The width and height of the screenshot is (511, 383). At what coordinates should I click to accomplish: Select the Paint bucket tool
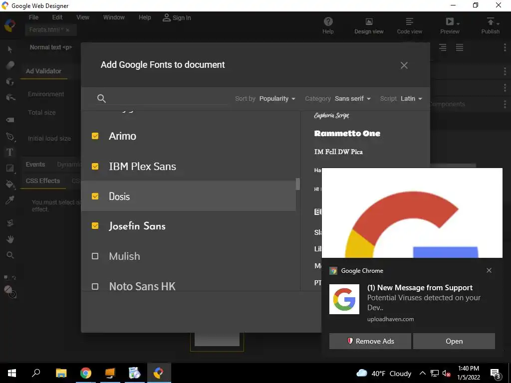[10, 185]
